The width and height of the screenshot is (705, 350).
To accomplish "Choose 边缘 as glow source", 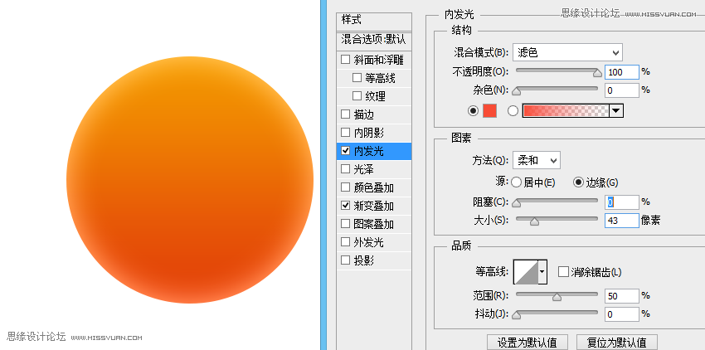I will (x=578, y=182).
